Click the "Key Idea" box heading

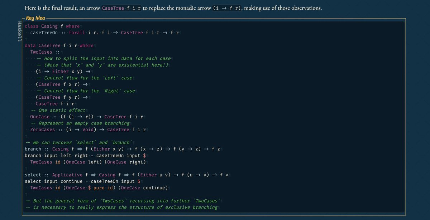35,18
